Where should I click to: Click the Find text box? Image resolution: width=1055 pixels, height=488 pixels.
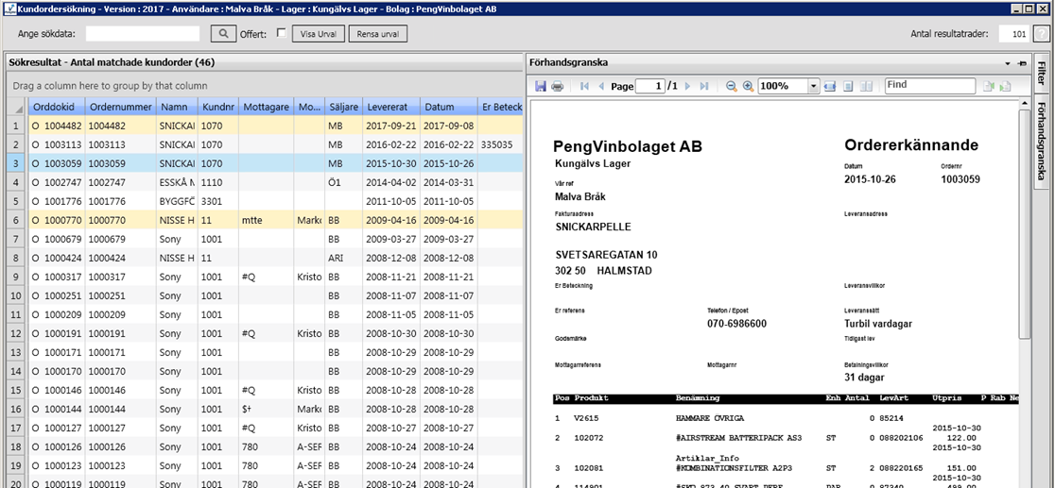[x=930, y=85]
